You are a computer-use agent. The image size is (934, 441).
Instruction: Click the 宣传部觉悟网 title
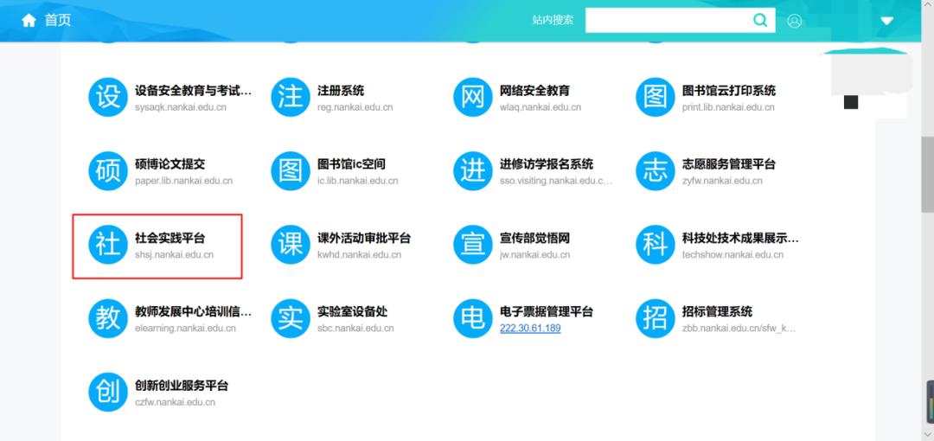[x=534, y=238]
